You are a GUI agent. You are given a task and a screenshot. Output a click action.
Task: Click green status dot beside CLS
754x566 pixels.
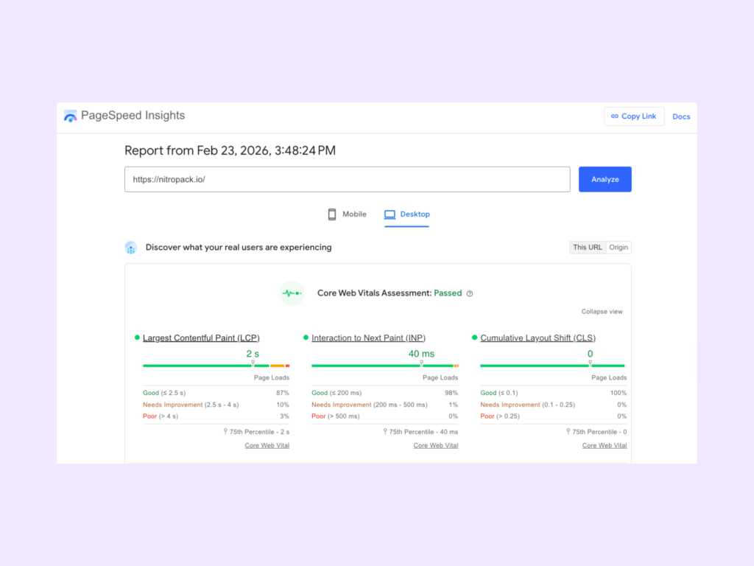475,338
